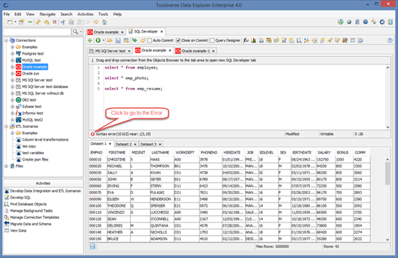Click the blue gear icon in top-right toolbar
Viewport: 398px width, 258px height.
pos(365,22)
